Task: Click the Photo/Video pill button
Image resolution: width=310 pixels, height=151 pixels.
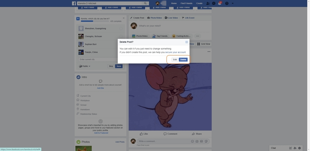Action: [x=140, y=36]
